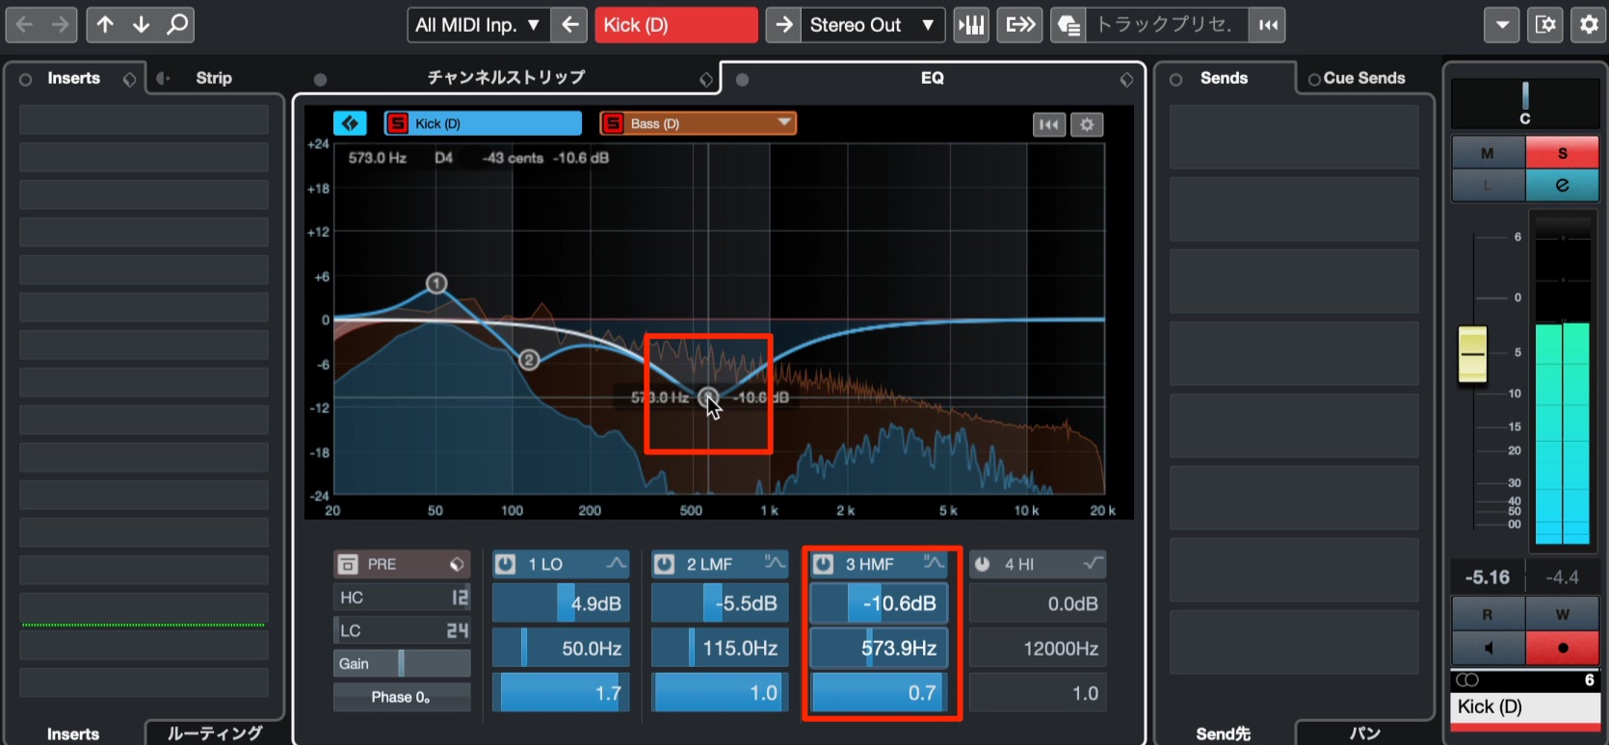The width and height of the screenshot is (1609, 745).
Task: Click the channel volume fader handle
Action: tap(1472, 354)
